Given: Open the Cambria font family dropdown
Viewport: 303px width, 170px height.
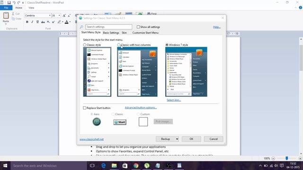Looking at the screenshot, I should click(50, 16).
